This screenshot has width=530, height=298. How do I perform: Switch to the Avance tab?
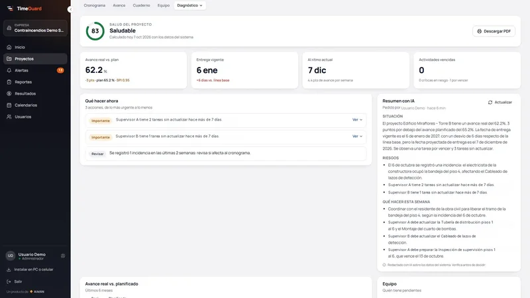(x=119, y=5)
